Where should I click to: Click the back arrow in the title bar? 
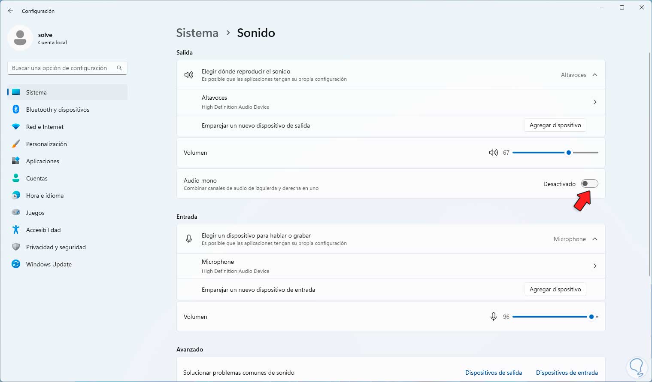[11, 11]
